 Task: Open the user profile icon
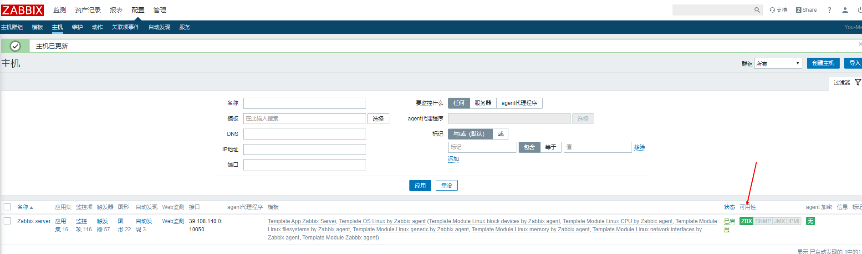[x=845, y=10]
